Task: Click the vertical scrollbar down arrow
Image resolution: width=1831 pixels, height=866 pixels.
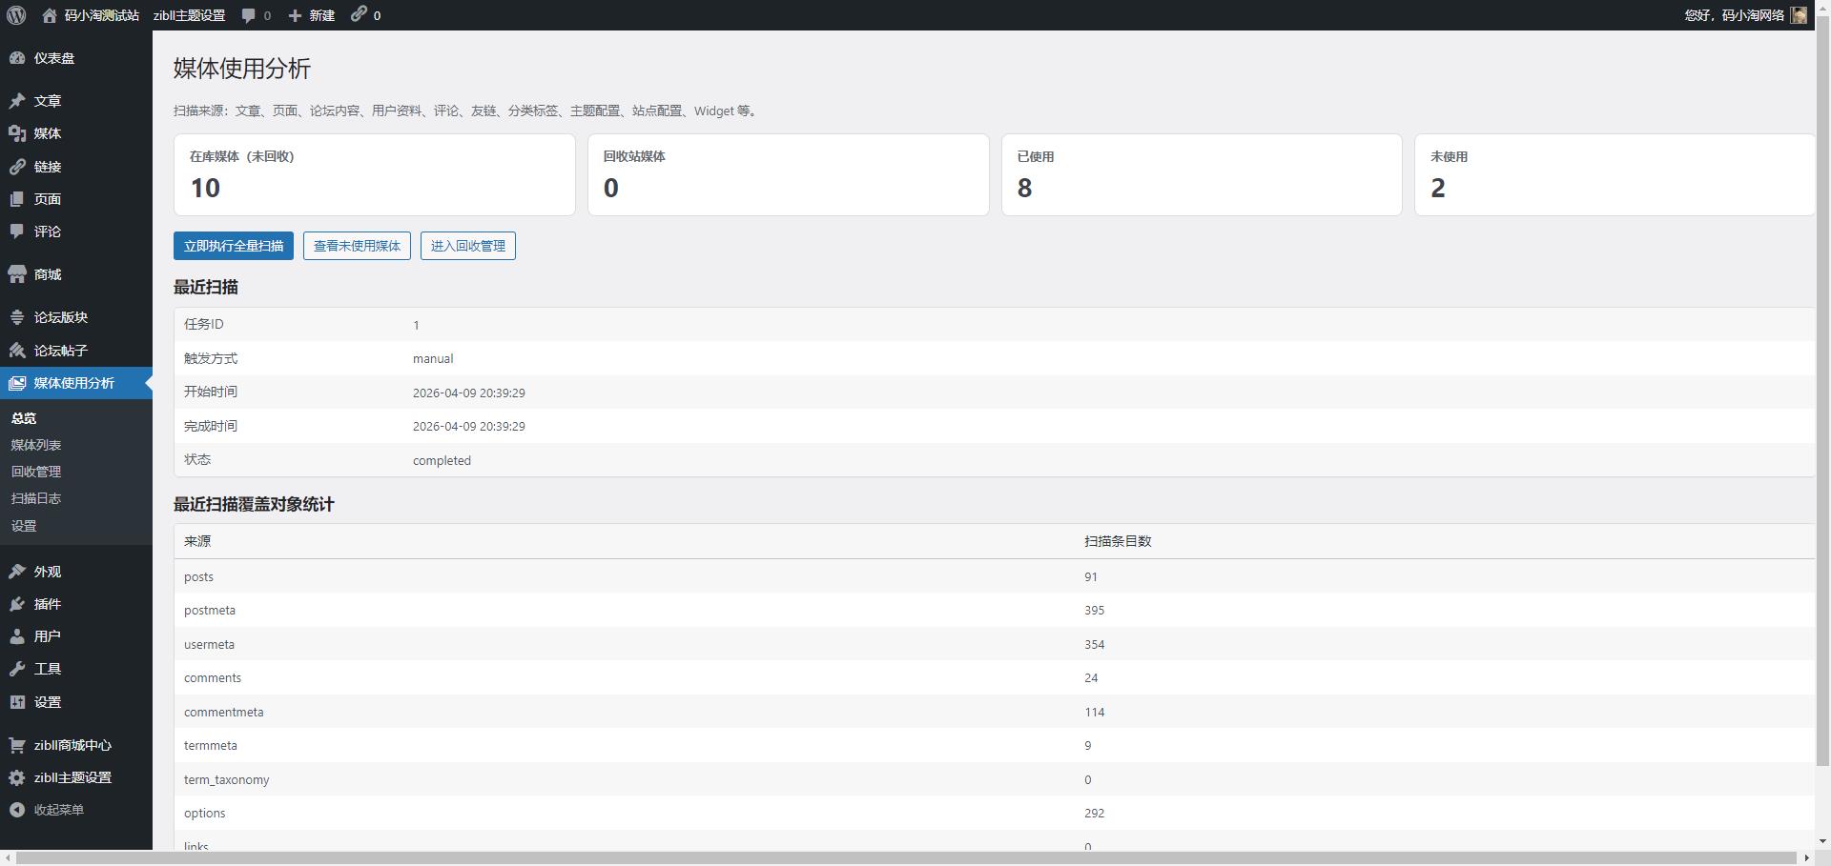Action: [x=1822, y=841]
